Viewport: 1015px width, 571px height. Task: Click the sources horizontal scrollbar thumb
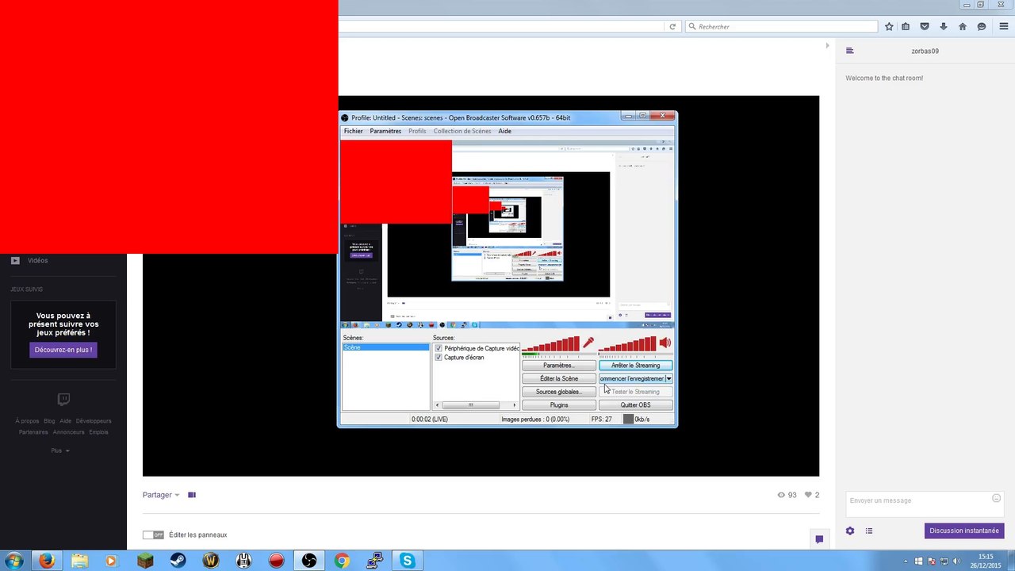pos(470,405)
